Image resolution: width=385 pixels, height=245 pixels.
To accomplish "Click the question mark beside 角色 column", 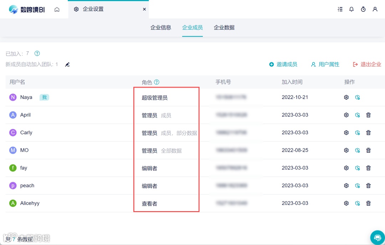I will tap(156, 82).
